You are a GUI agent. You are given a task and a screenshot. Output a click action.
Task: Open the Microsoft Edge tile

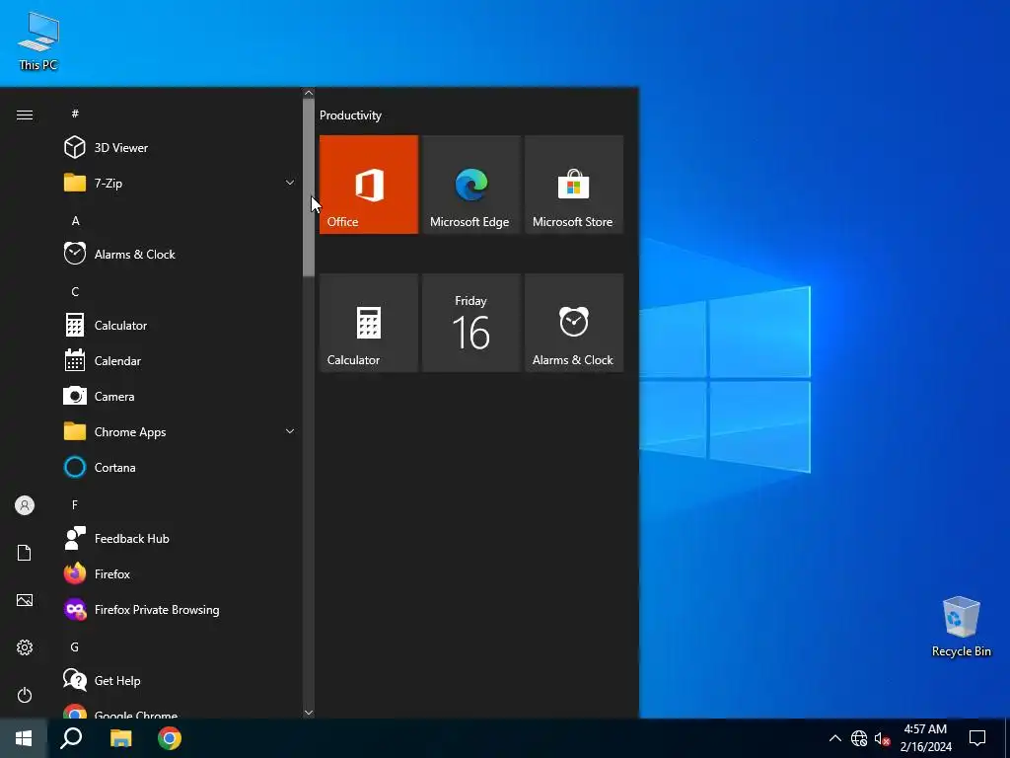point(470,185)
